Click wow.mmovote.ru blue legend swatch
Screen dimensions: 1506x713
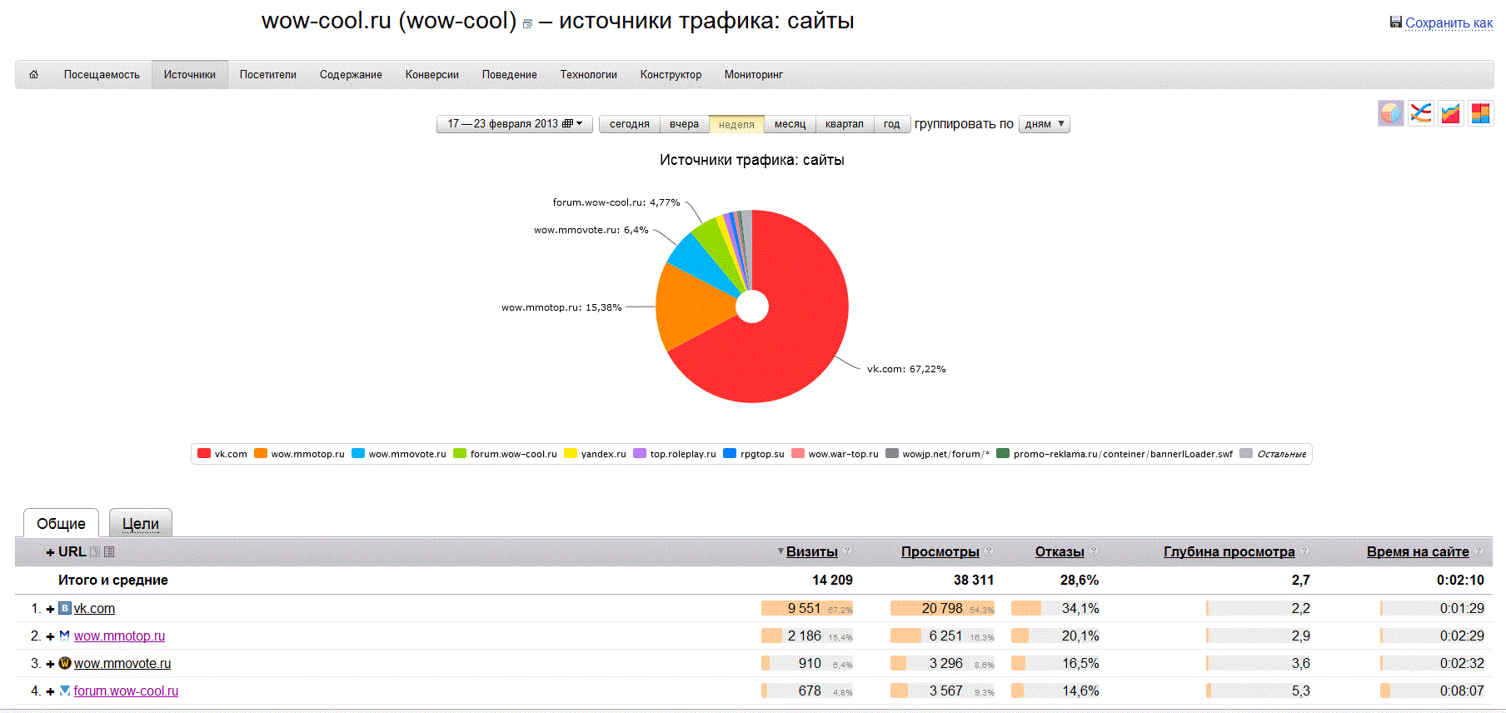click(x=358, y=454)
